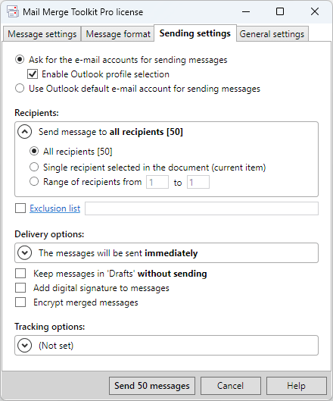Tick the Encrypt merged messages checkbox

point(20,302)
